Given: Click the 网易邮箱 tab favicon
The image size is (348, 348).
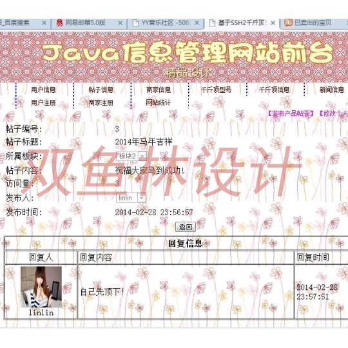Looking at the screenshot, I should click(59, 23).
